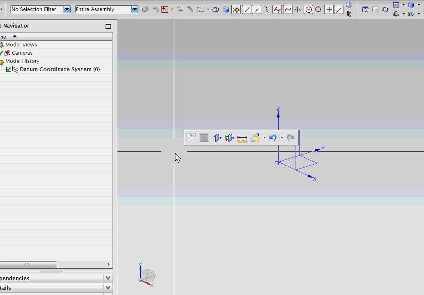This screenshot has height=295, width=424.
Task: Toggle Enable Snap Point icon
Action: (x=236, y=10)
